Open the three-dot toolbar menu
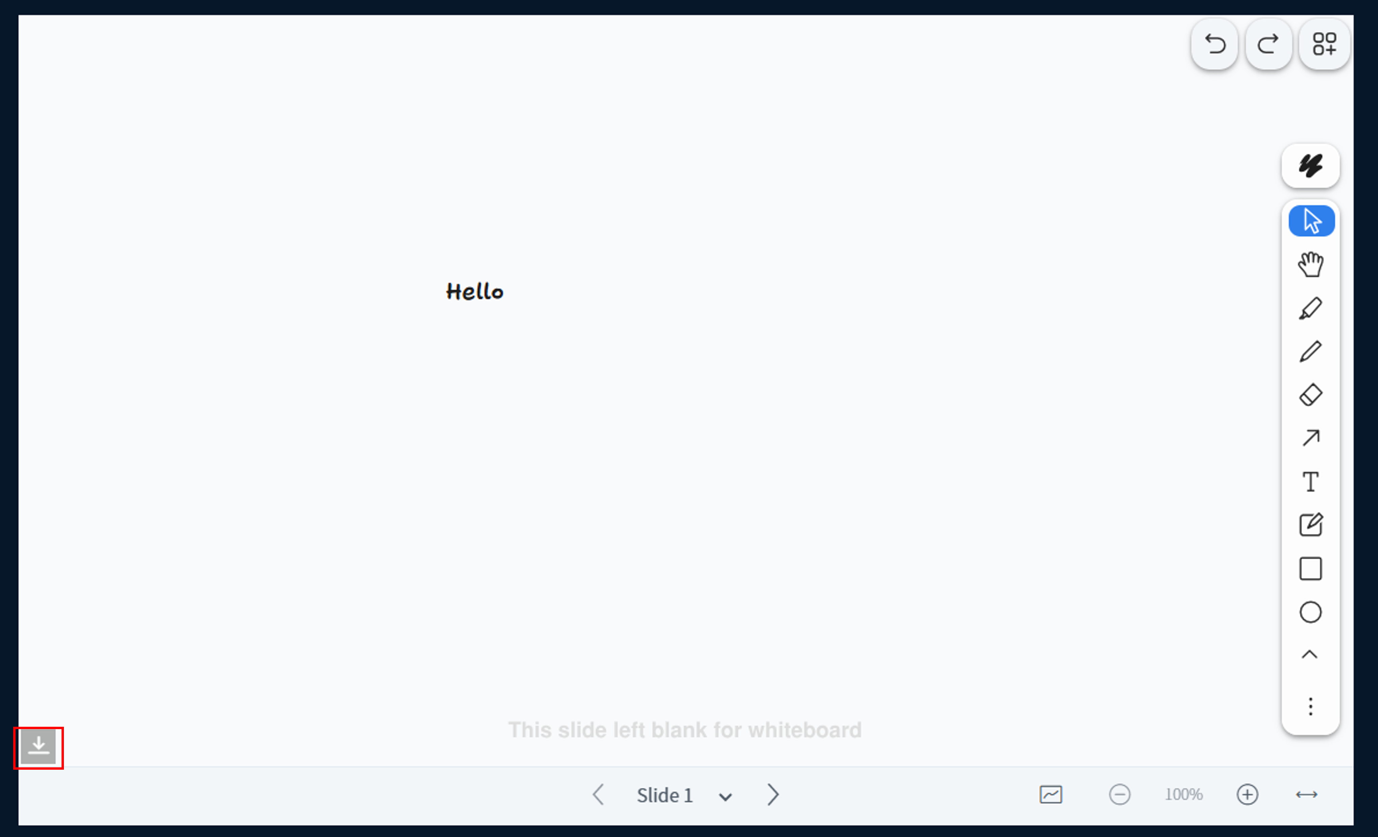 point(1310,707)
